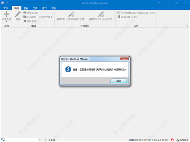Screen dimensions: 190x142
Task: Expand the 新建条目 dropdown arrow
Action: [7, 22]
